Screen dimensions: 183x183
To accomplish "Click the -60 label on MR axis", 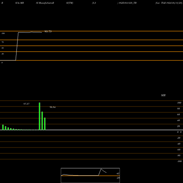I will [179, 150].
